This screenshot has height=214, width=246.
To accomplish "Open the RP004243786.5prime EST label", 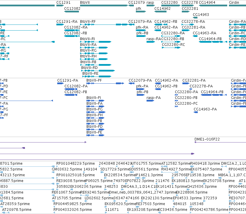I will (x=209, y=209).
